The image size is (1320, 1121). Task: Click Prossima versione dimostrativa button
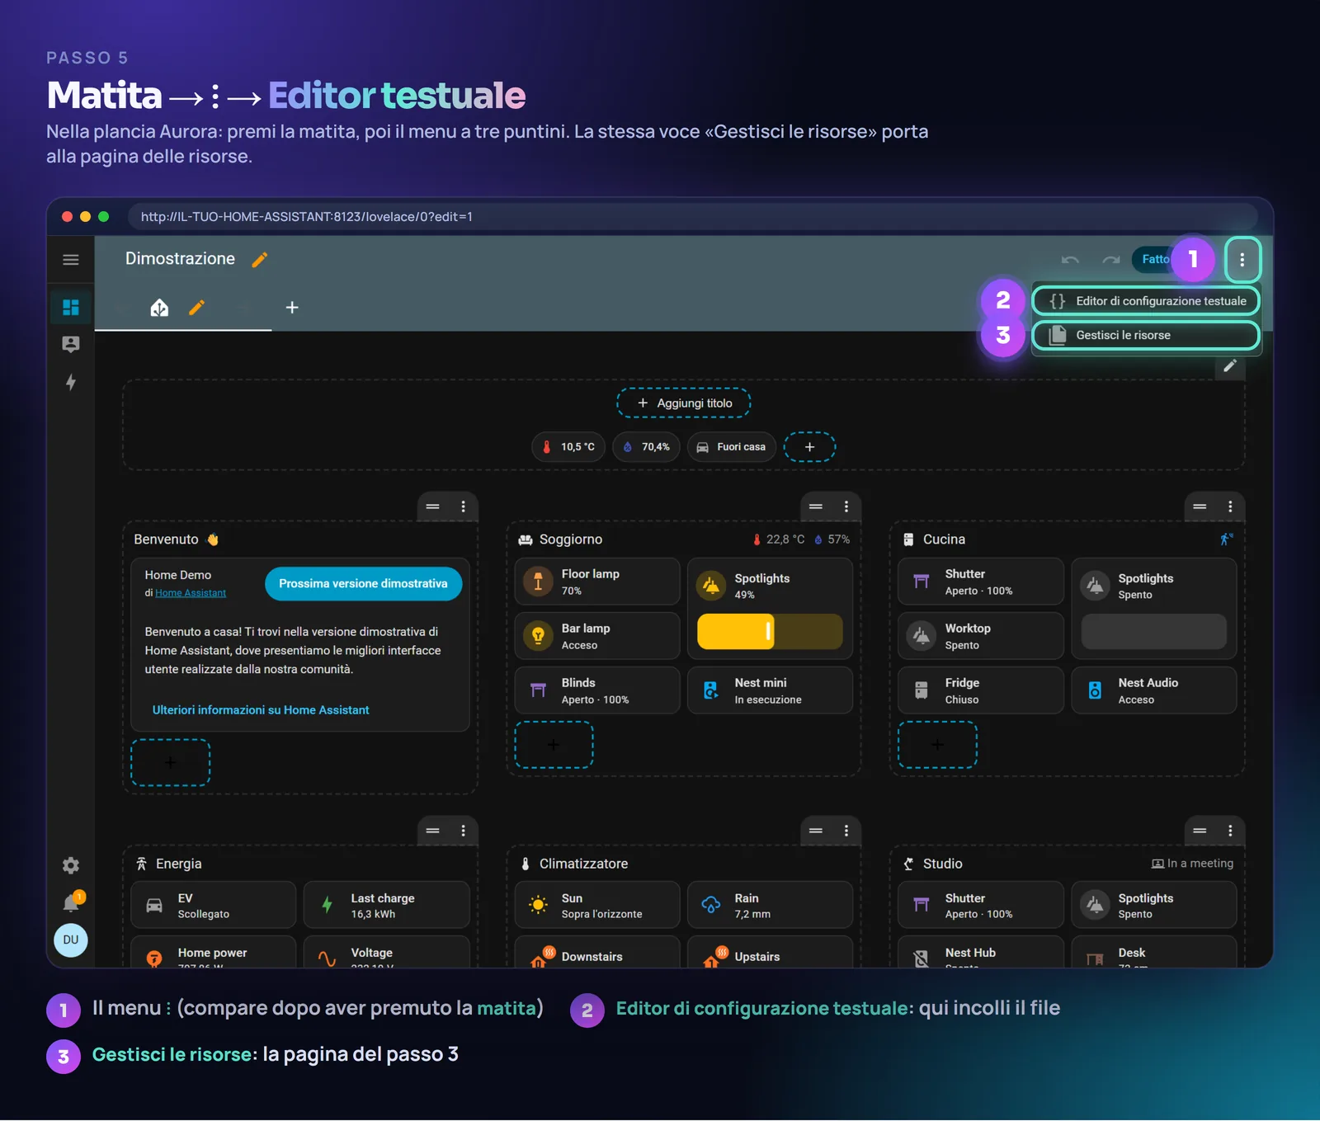coord(363,583)
